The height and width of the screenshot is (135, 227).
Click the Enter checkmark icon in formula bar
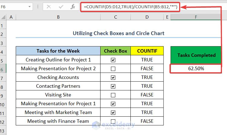[x=61, y=7]
